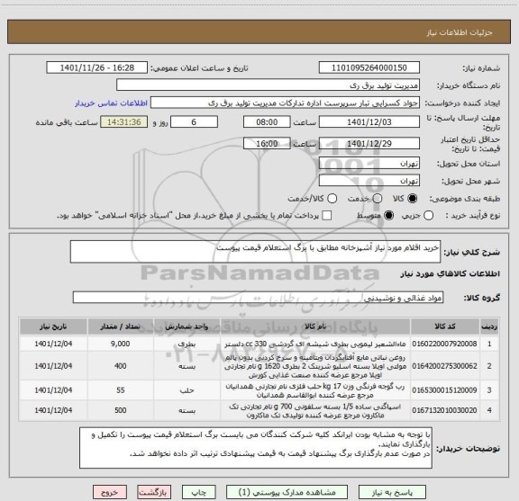Open اطلاعات تماس خریدار link
The image size is (519, 501).
(111, 103)
